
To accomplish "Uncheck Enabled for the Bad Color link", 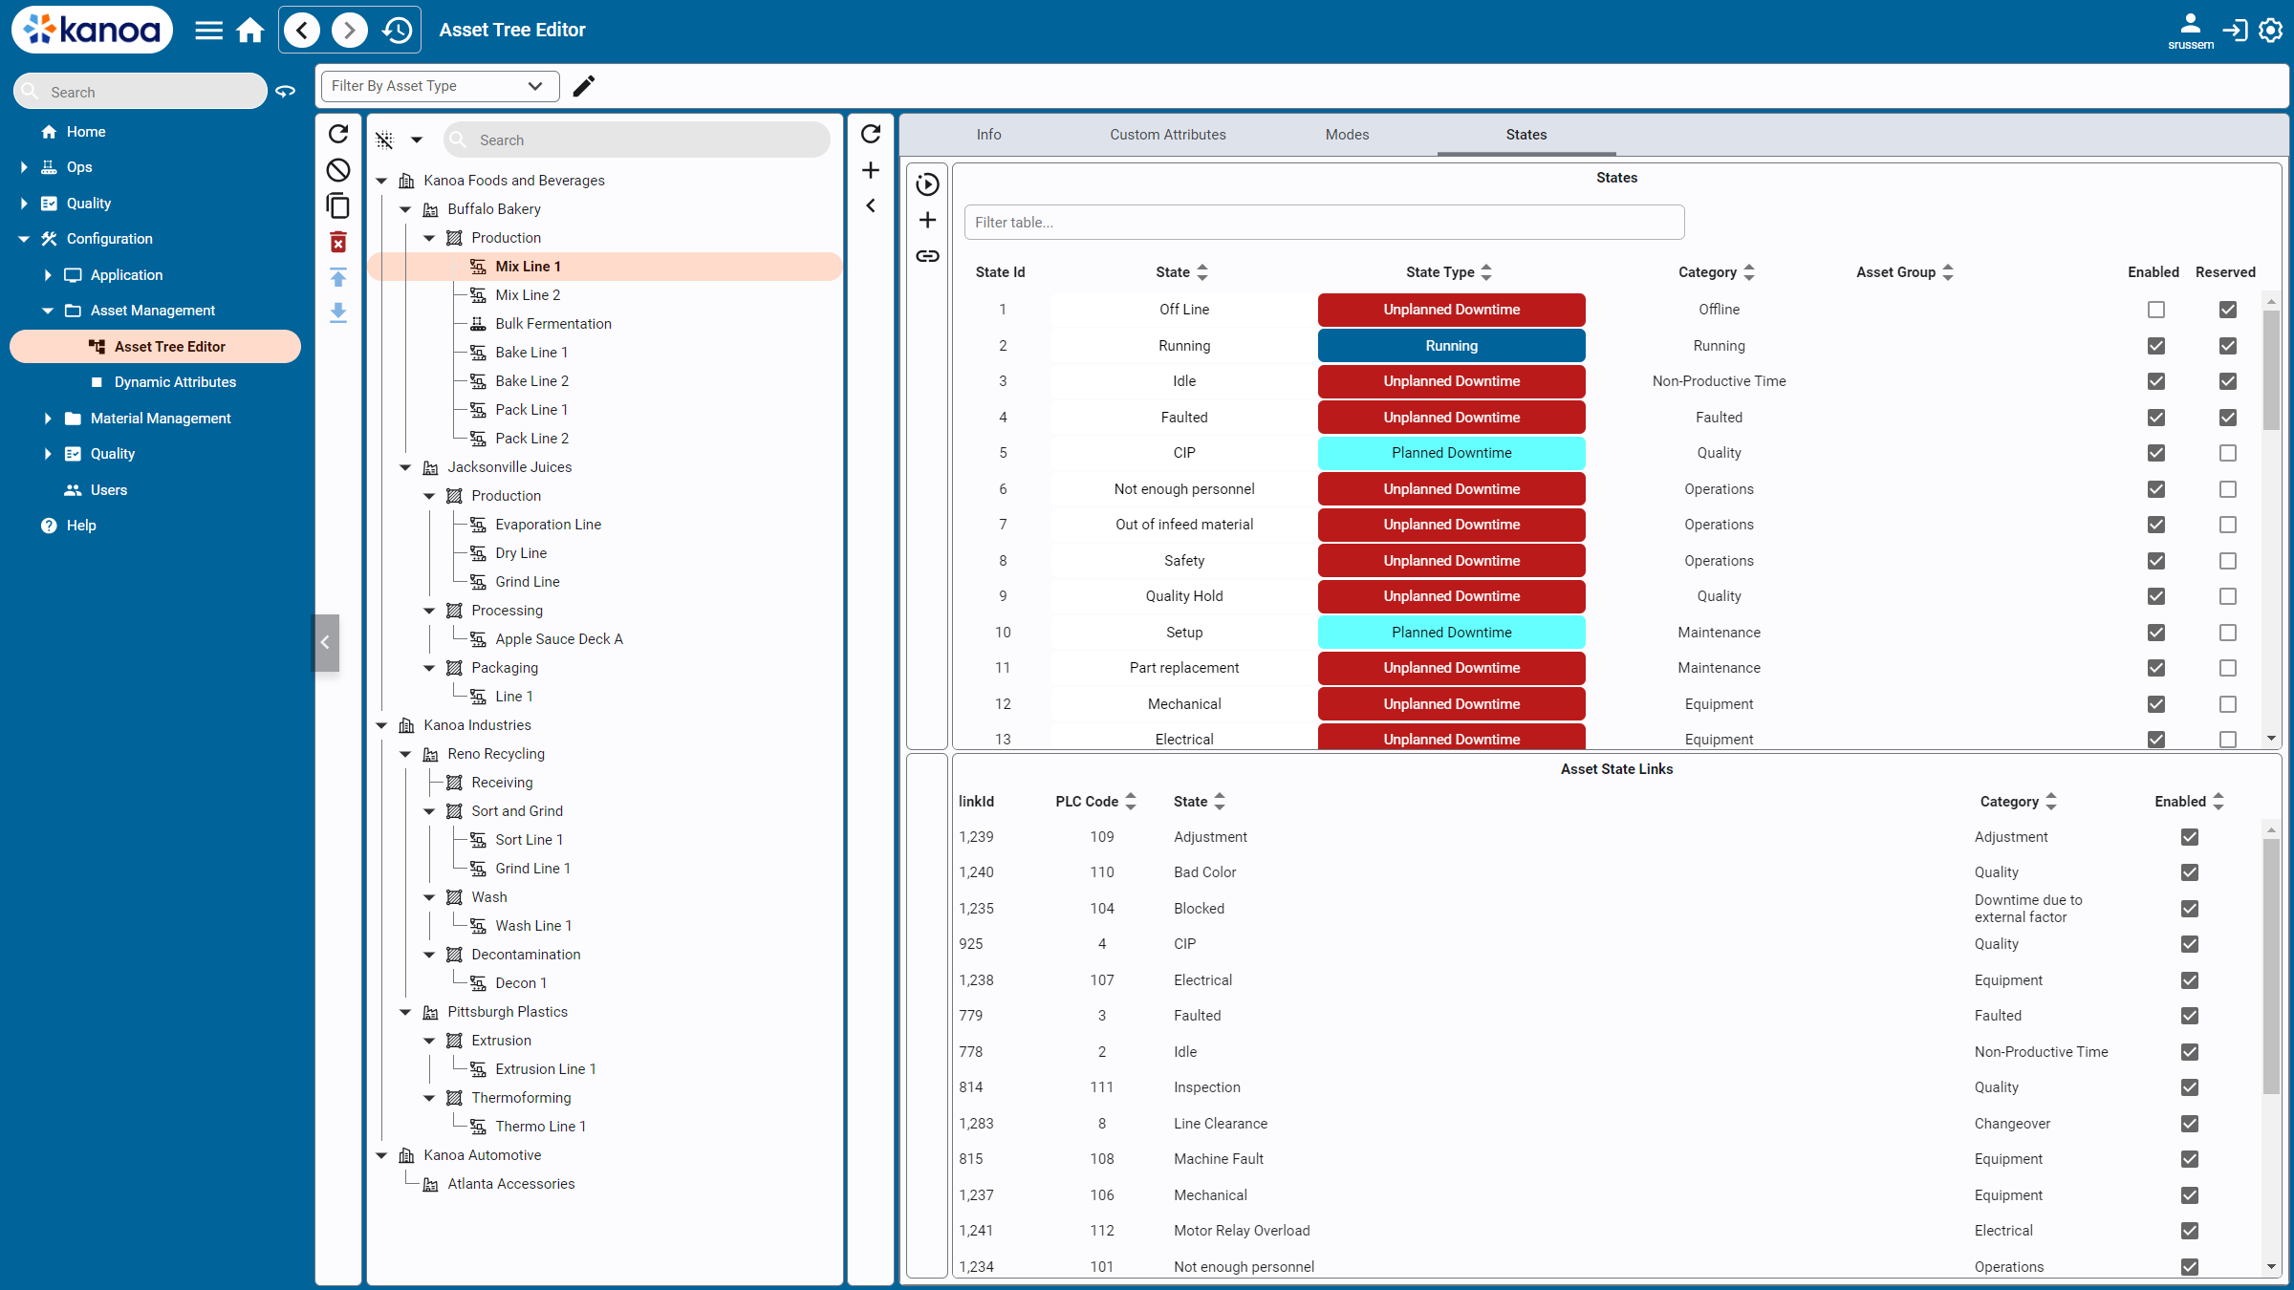I will (2189, 872).
